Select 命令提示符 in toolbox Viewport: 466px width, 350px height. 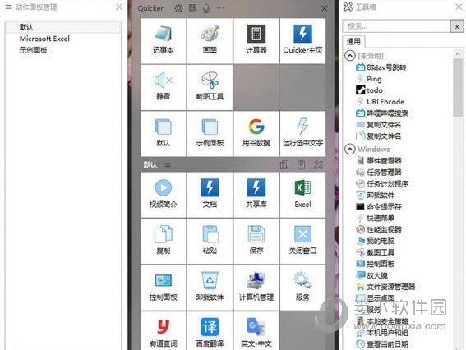coord(379,206)
